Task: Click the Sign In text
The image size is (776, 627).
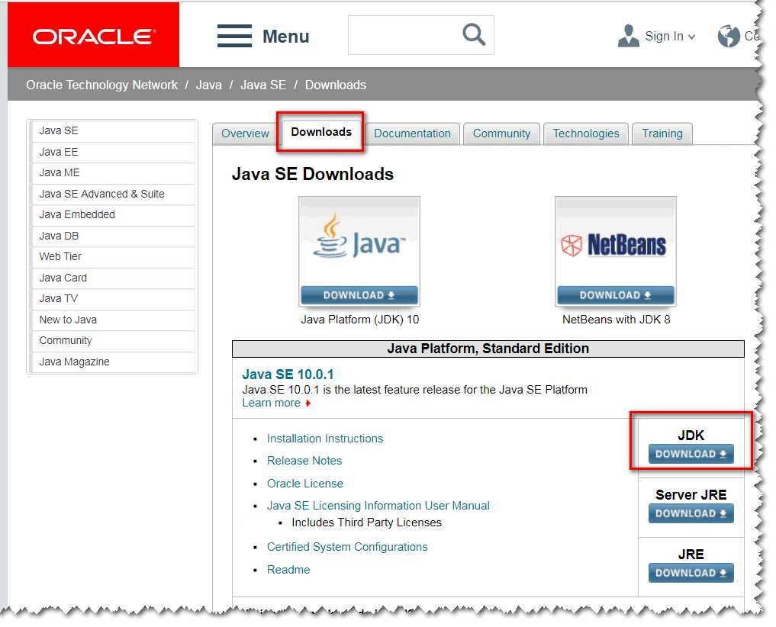Action: click(664, 37)
